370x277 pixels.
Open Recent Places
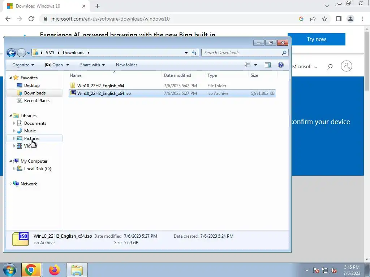(x=37, y=101)
